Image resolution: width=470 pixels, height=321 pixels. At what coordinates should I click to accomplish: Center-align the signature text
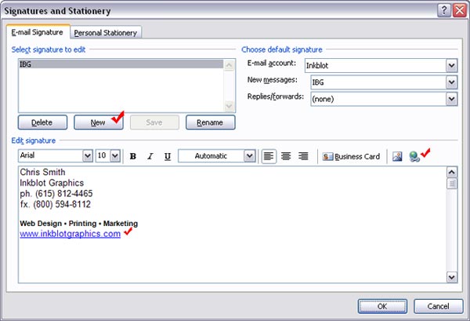point(286,156)
